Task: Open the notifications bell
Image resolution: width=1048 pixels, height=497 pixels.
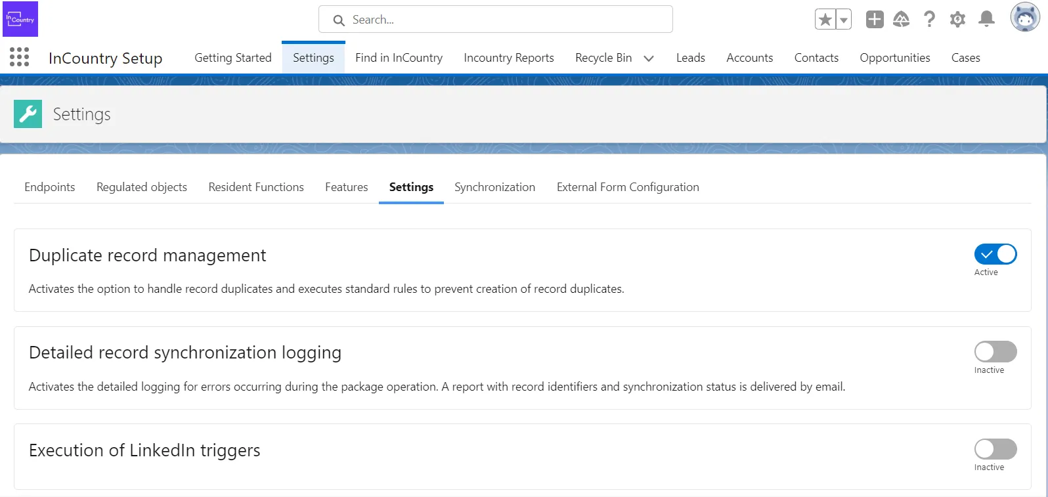Action: (986, 20)
